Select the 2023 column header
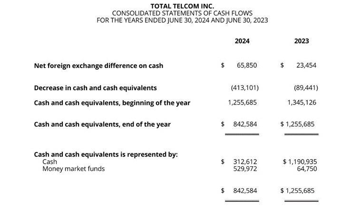 [302, 41]
